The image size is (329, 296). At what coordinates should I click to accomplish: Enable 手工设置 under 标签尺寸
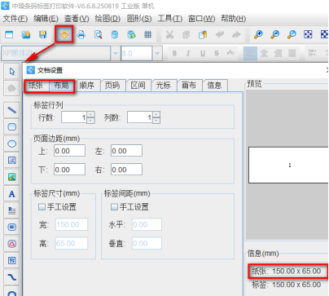(42, 207)
